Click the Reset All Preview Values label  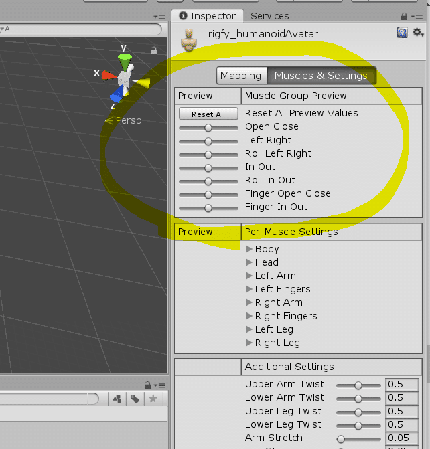click(301, 113)
